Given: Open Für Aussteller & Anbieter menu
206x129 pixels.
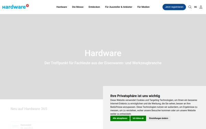Looking at the screenshot, I should click(118, 7).
